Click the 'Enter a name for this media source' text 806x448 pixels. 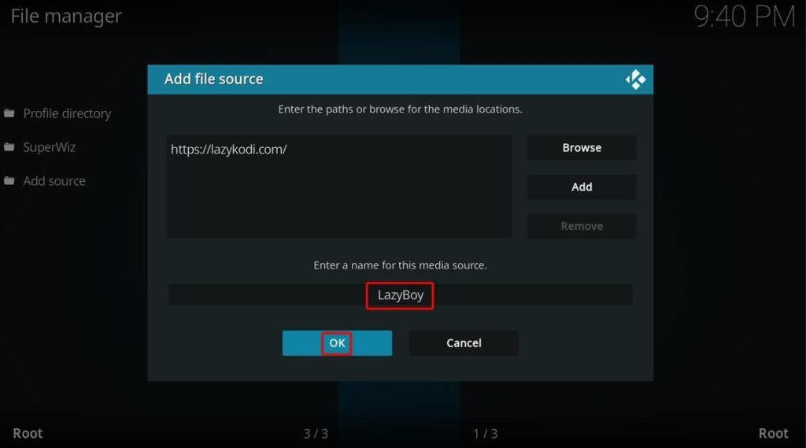tap(400, 265)
